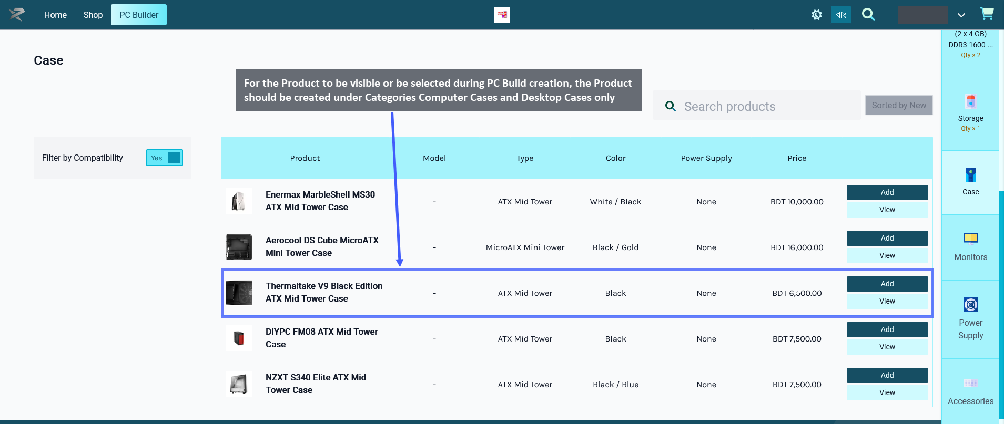This screenshot has height=424, width=1004.
Task: Select the Storage component icon in sidebar
Action: click(971, 101)
